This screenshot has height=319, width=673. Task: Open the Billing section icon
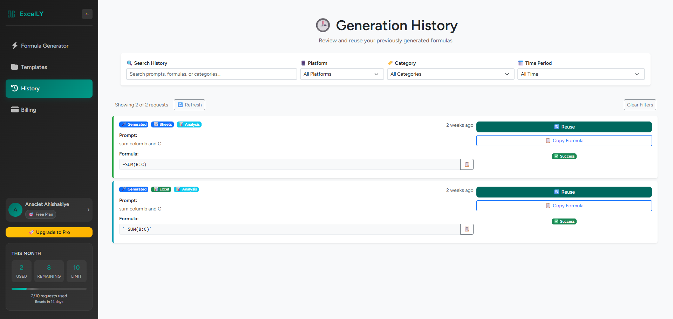coord(15,110)
